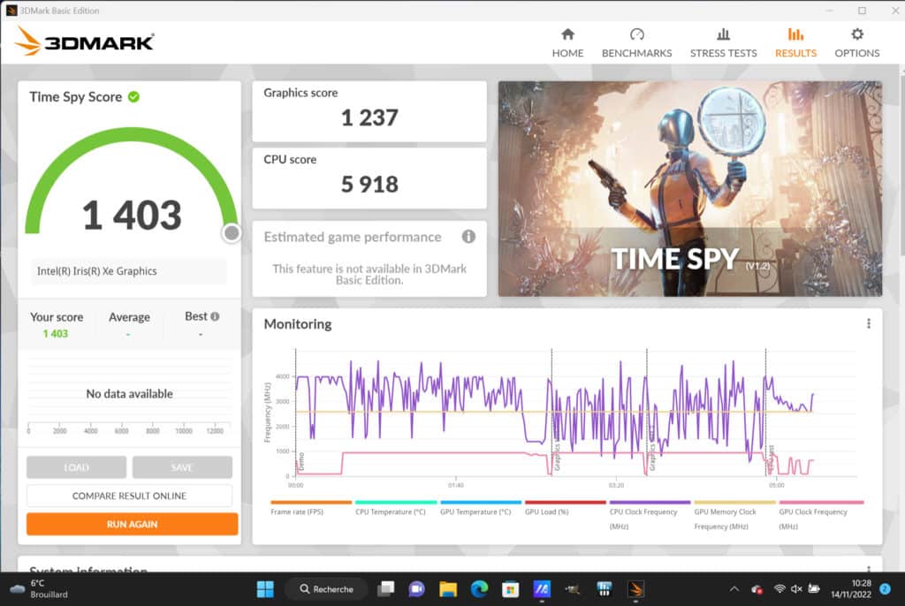
Task: Click the SAVE button
Action: coord(182,467)
